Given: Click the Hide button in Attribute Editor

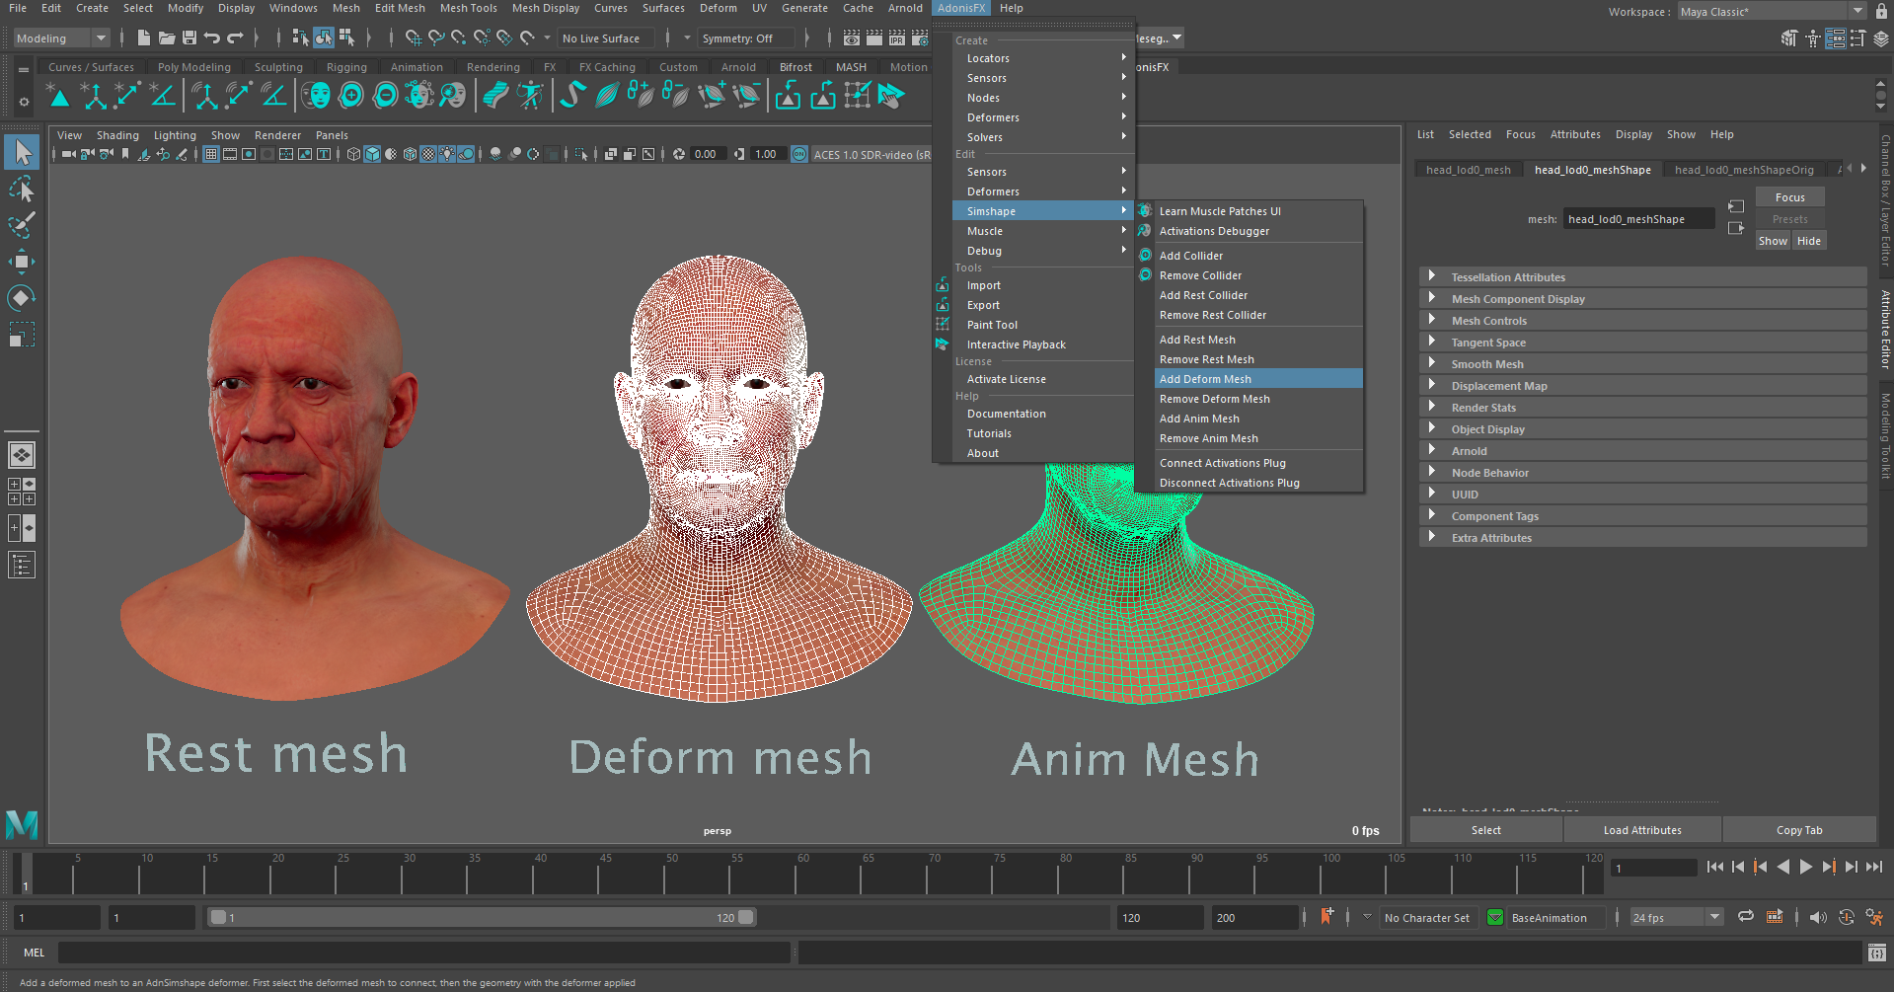Looking at the screenshot, I should pos(1808,241).
